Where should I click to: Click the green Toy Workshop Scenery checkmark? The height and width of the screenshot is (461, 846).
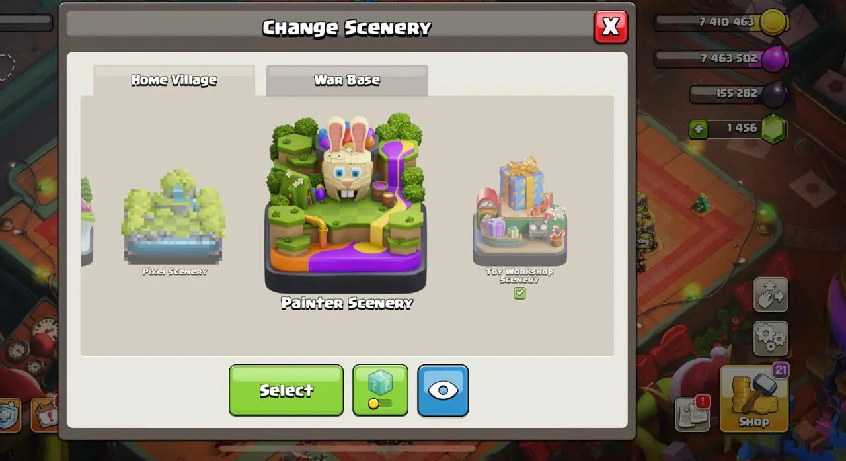(x=519, y=293)
